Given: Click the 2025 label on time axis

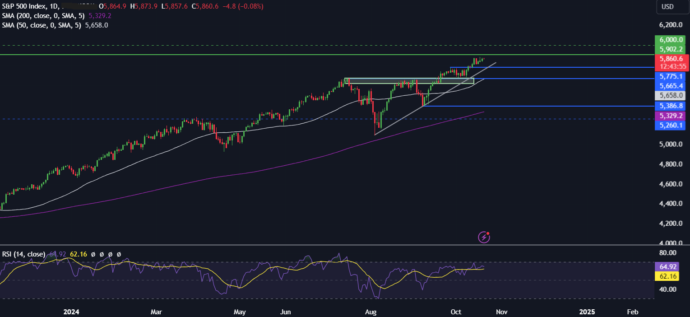Looking at the screenshot, I should (587, 312).
